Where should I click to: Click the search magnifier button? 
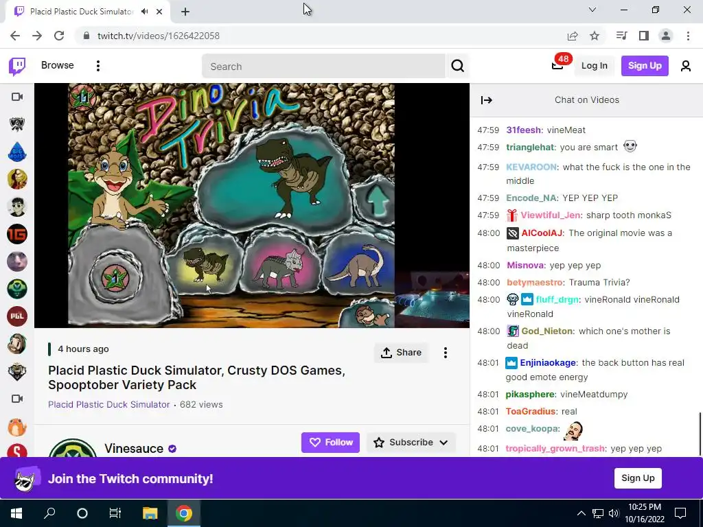(457, 66)
